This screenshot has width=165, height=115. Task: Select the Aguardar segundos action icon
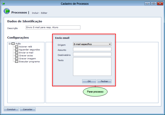click(17, 50)
